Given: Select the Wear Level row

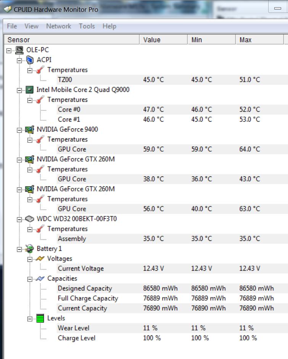Looking at the screenshot, I should [172, 328].
